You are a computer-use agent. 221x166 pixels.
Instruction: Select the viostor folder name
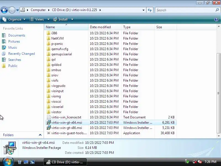tap(56, 112)
